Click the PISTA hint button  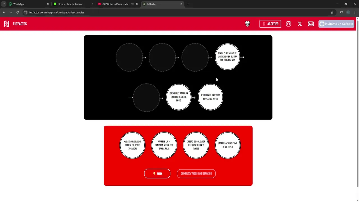(157, 174)
